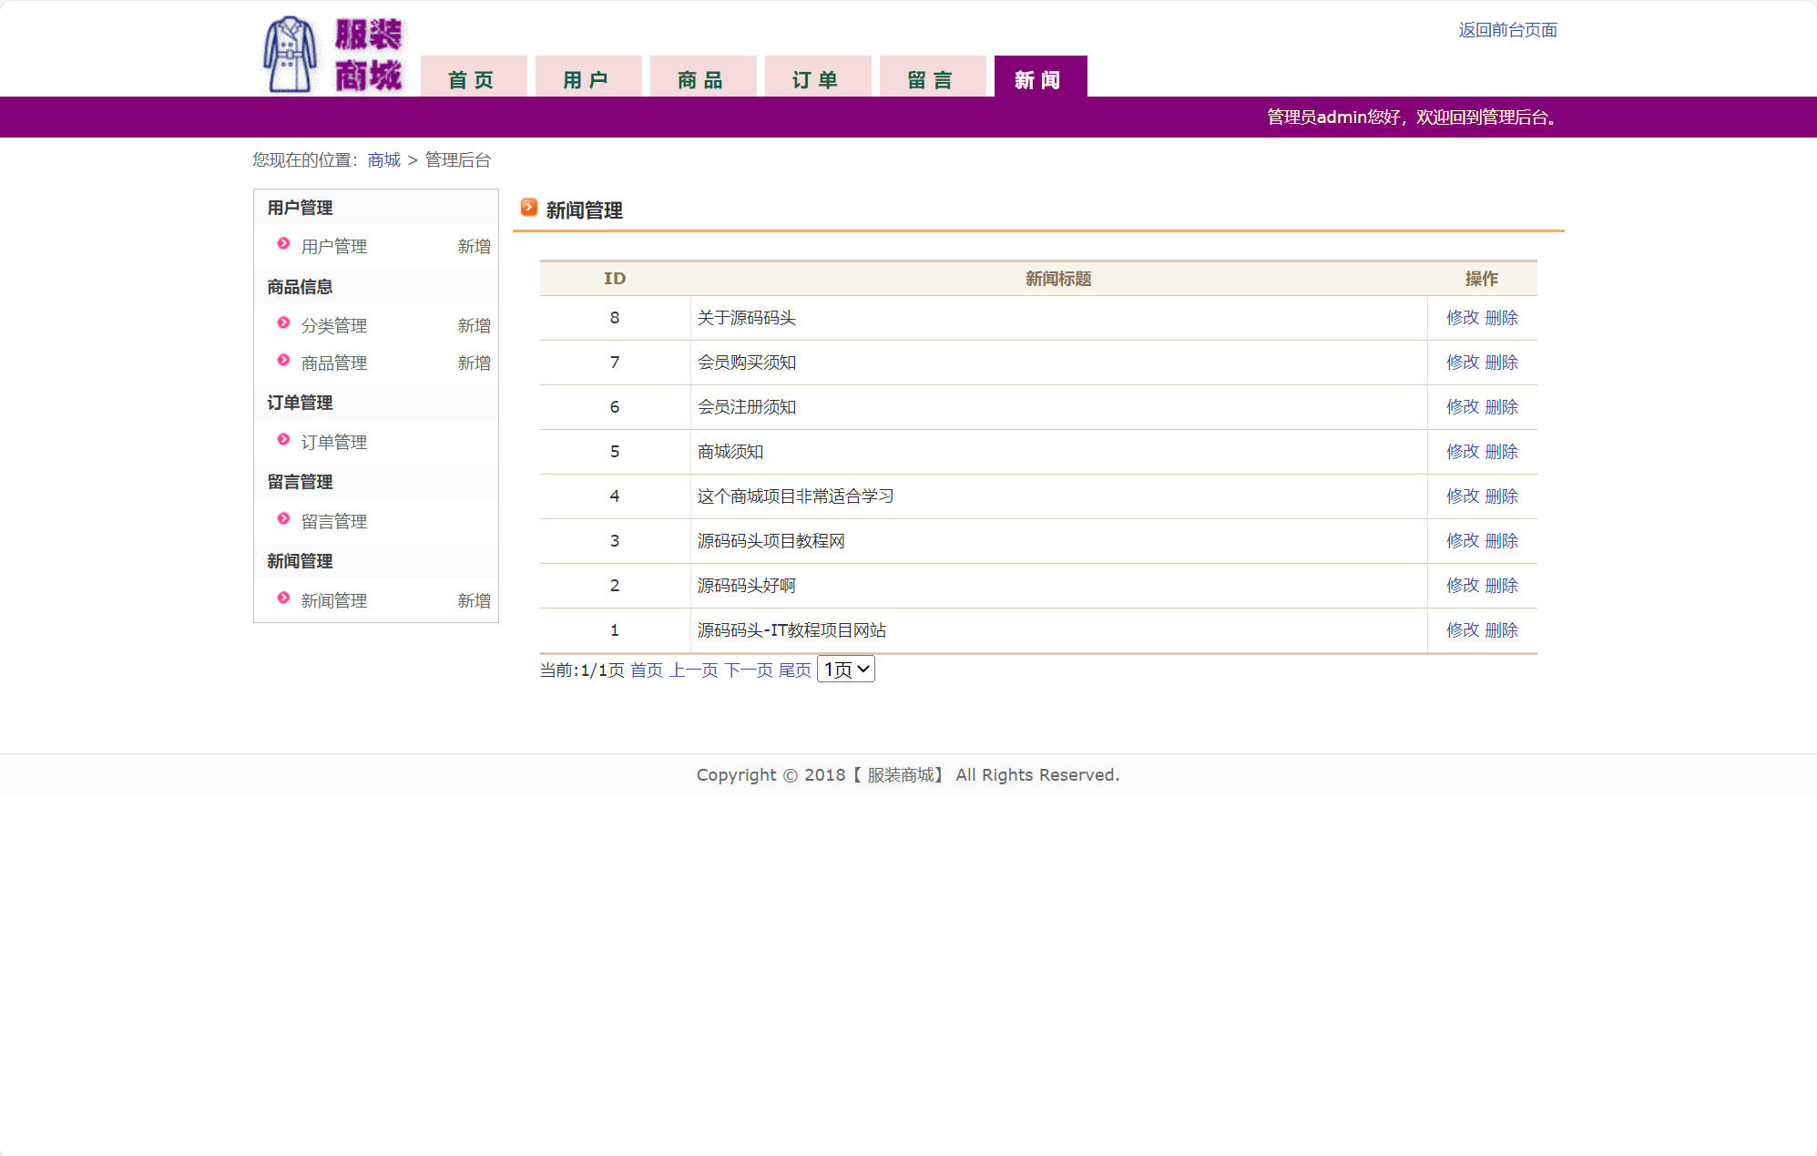The width and height of the screenshot is (1817, 1156).
Task: Click 返回前台页面 link at top right
Action: pos(1507,30)
